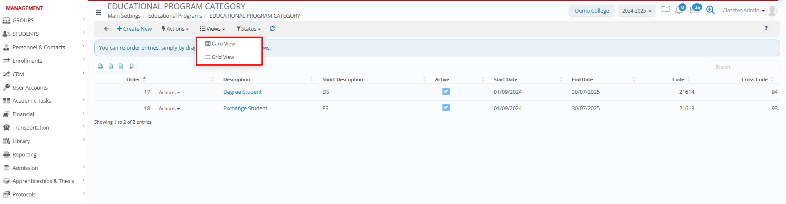
Task: Open the Exchange Student link
Action: click(x=245, y=108)
